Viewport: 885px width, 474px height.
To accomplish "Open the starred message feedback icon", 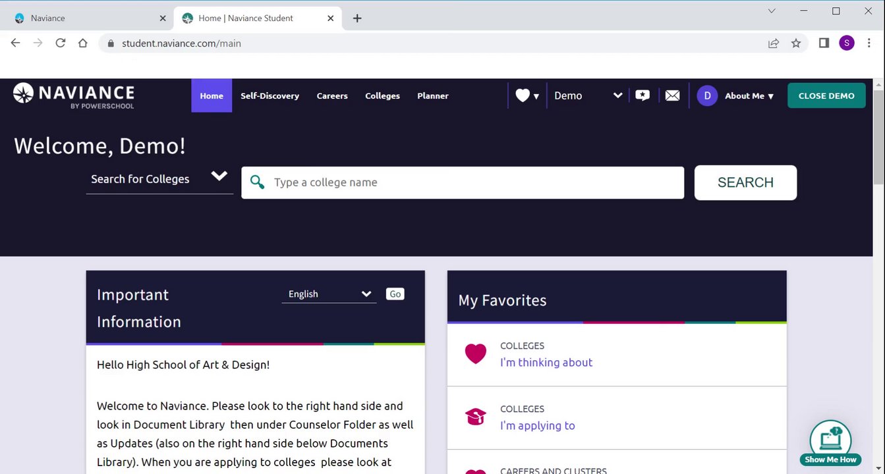I will click(642, 95).
